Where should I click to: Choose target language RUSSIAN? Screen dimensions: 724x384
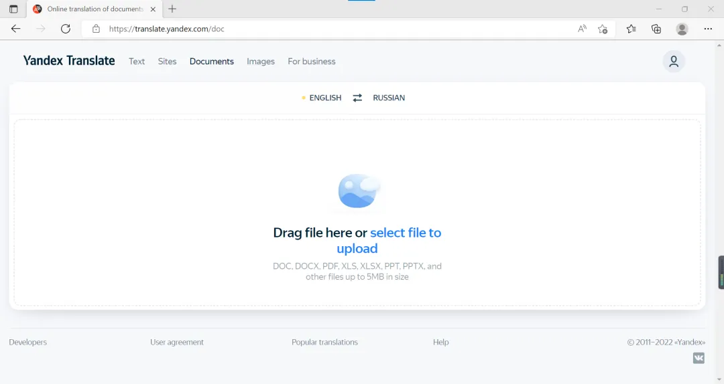[389, 98]
